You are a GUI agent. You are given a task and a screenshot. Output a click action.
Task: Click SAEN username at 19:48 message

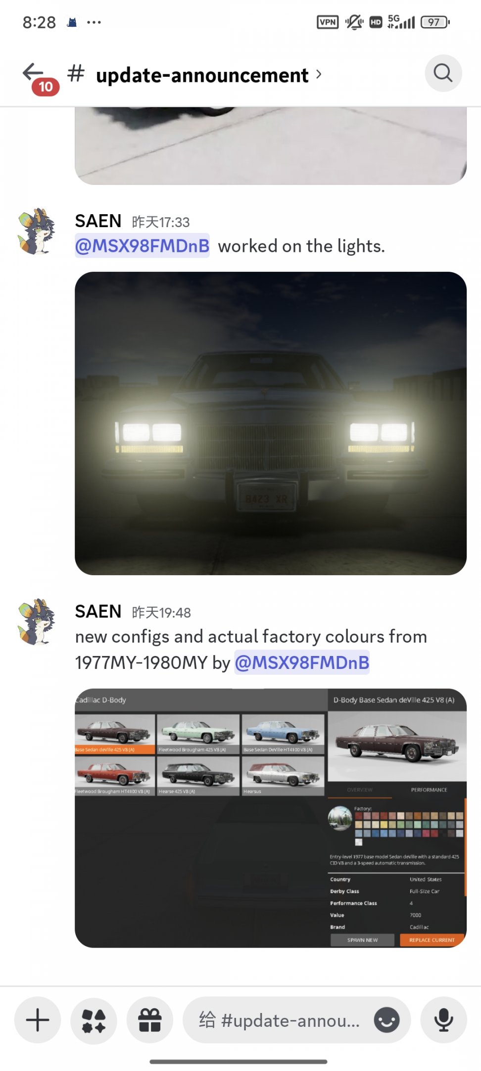(x=98, y=611)
